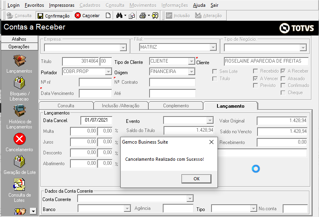Toggle the Previsto checkbox
This screenshot has width=319, height=217.
(x=255, y=85)
